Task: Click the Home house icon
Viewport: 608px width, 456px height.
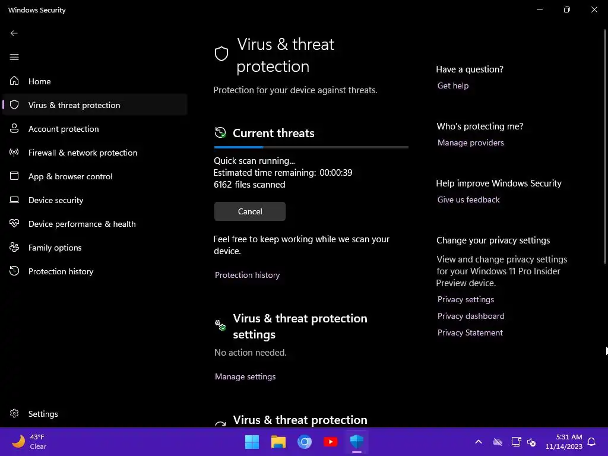Action: 14,81
